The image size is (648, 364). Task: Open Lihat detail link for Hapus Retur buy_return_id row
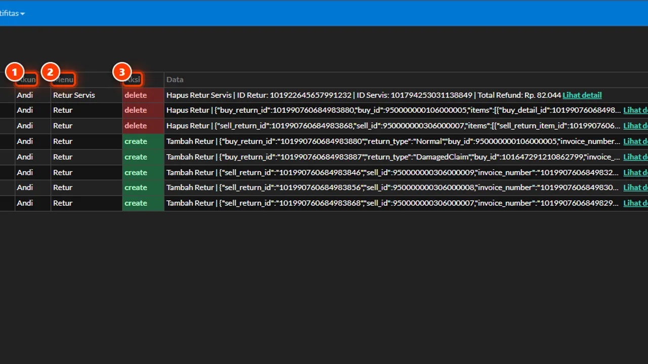[635, 110]
